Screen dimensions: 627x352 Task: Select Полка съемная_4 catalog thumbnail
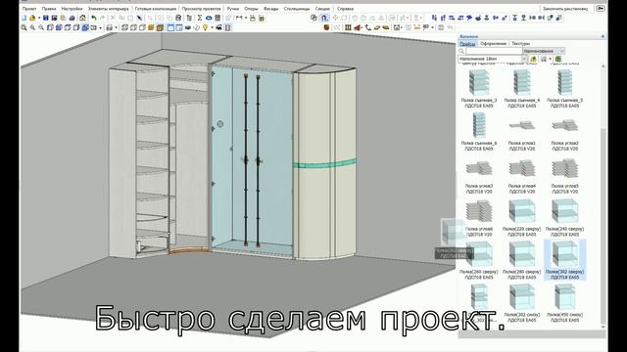(522, 82)
